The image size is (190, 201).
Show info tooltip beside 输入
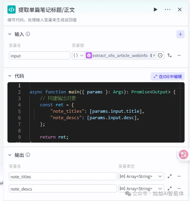[x=28, y=34]
